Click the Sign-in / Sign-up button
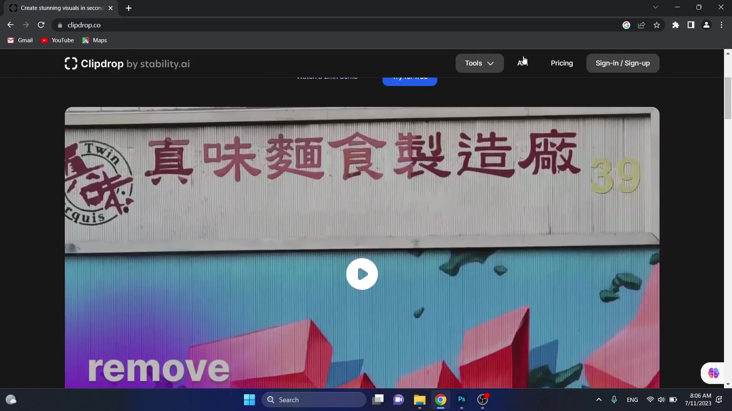 coord(623,63)
